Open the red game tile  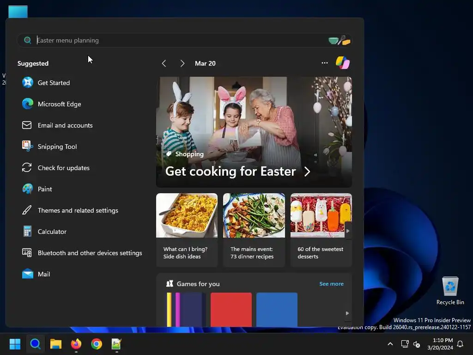pyautogui.click(x=231, y=309)
